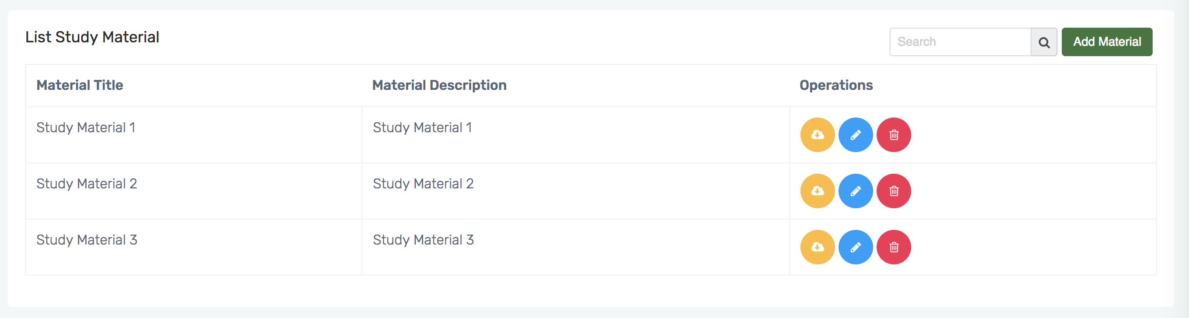This screenshot has width=1189, height=318.
Task: Click the Material Title column header
Action: pos(80,85)
